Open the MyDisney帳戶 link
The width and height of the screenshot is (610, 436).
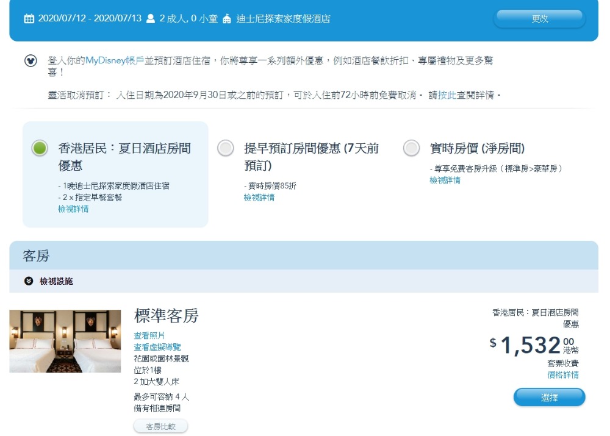[115, 60]
